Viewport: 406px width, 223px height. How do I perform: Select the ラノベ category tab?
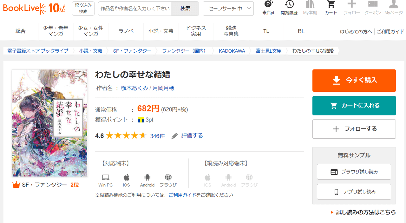pos(126,31)
